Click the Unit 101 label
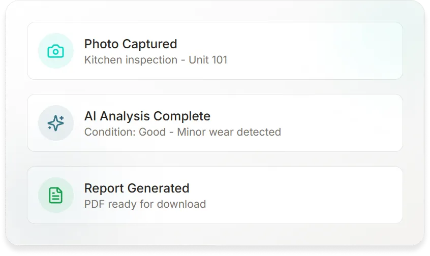This screenshot has height=256, width=430. (x=208, y=60)
